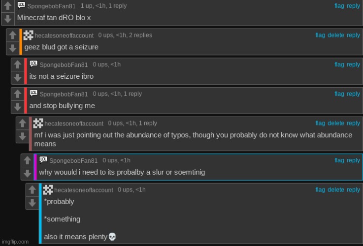The height and width of the screenshot is (246, 363).
Task: Open hecatesoneoffaccount profile on "geez blud" comment
Action: [x=64, y=36]
